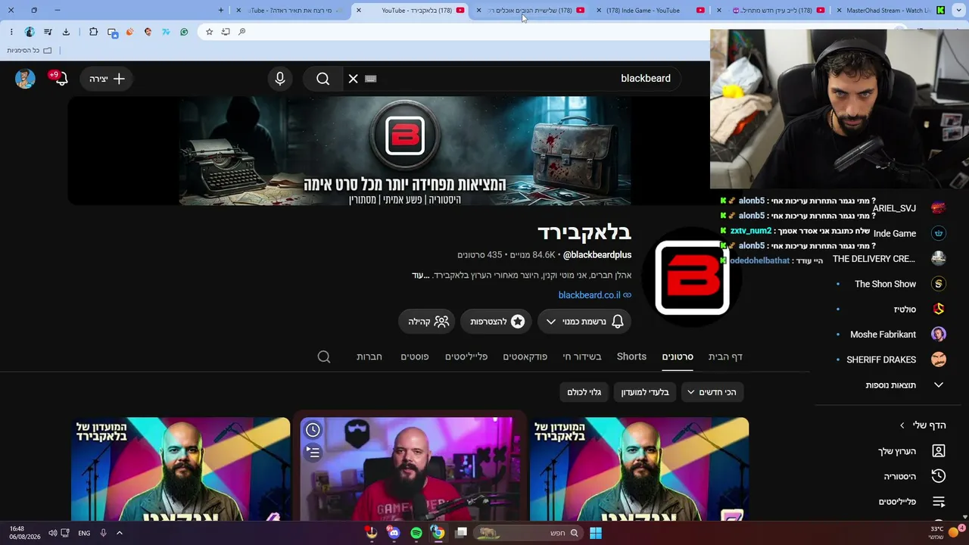Open the כל הסימניות bookmarks folder

click(30, 51)
